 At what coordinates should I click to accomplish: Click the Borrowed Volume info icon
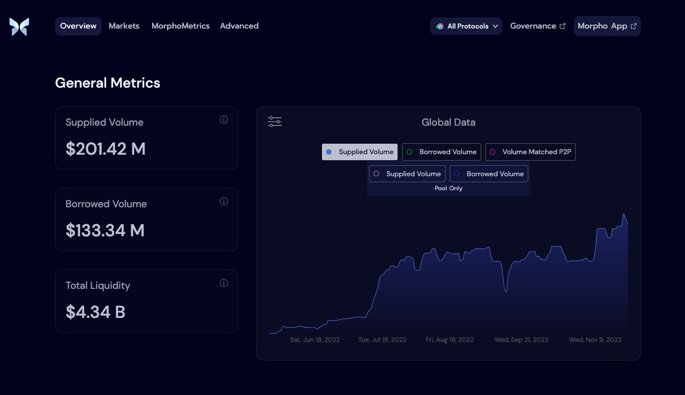click(x=224, y=201)
